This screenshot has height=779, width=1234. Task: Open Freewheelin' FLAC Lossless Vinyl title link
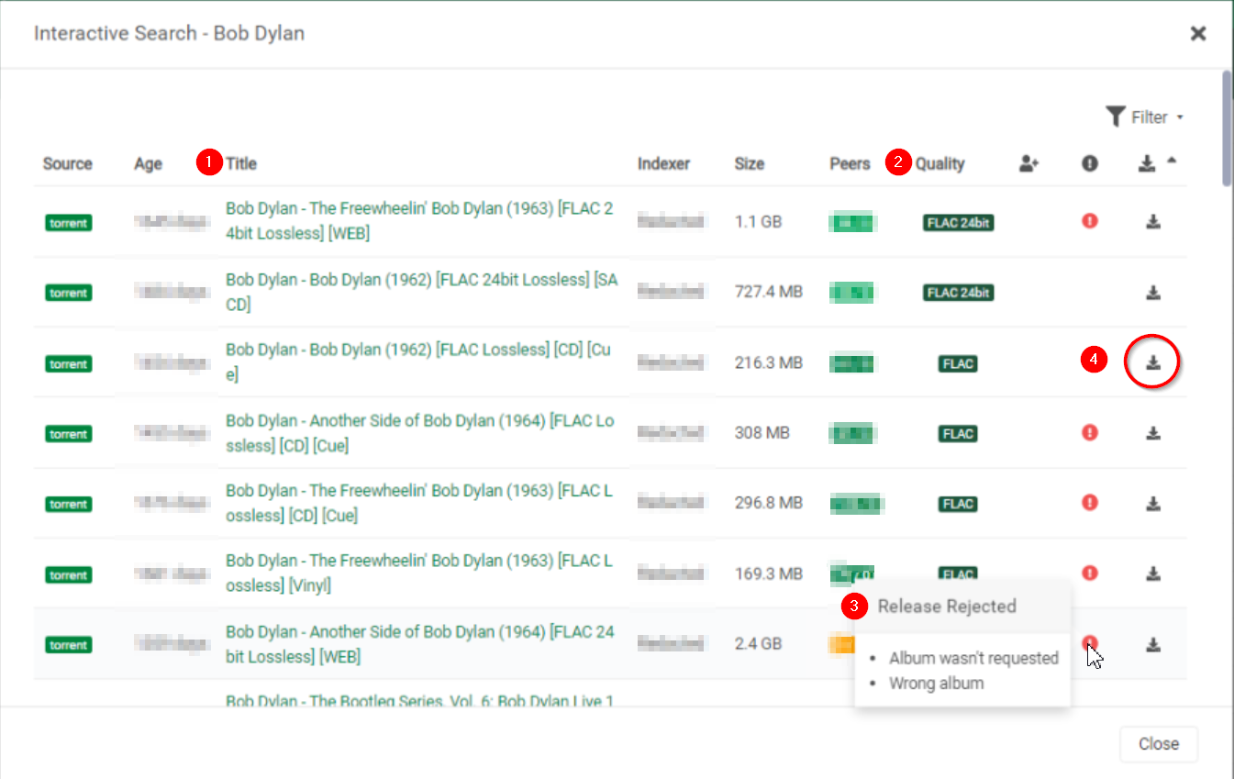point(418,573)
